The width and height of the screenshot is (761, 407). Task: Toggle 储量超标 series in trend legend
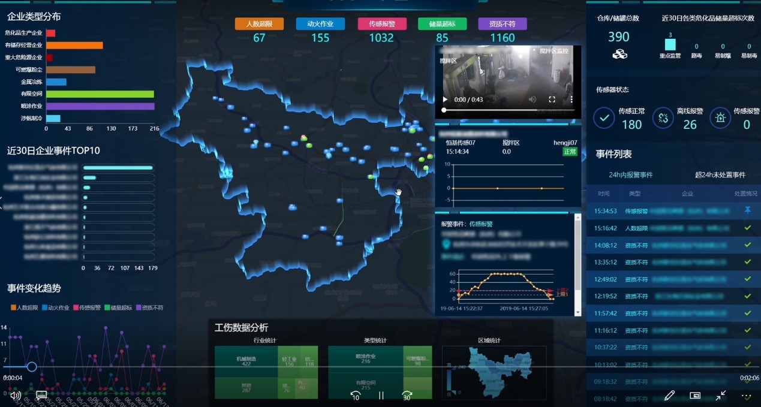point(118,307)
